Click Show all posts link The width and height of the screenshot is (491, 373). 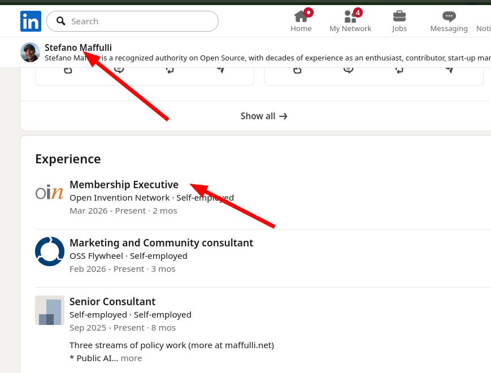click(264, 116)
